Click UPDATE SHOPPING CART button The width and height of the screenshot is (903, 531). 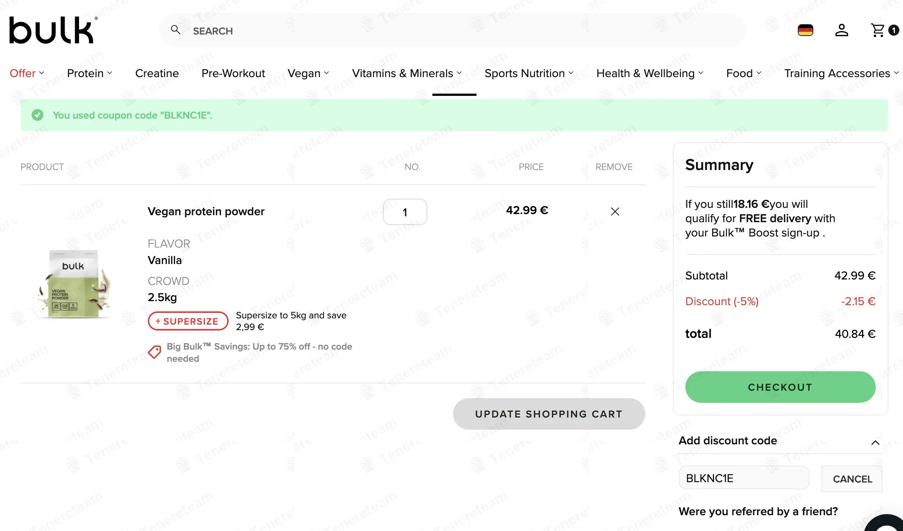coord(549,414)
